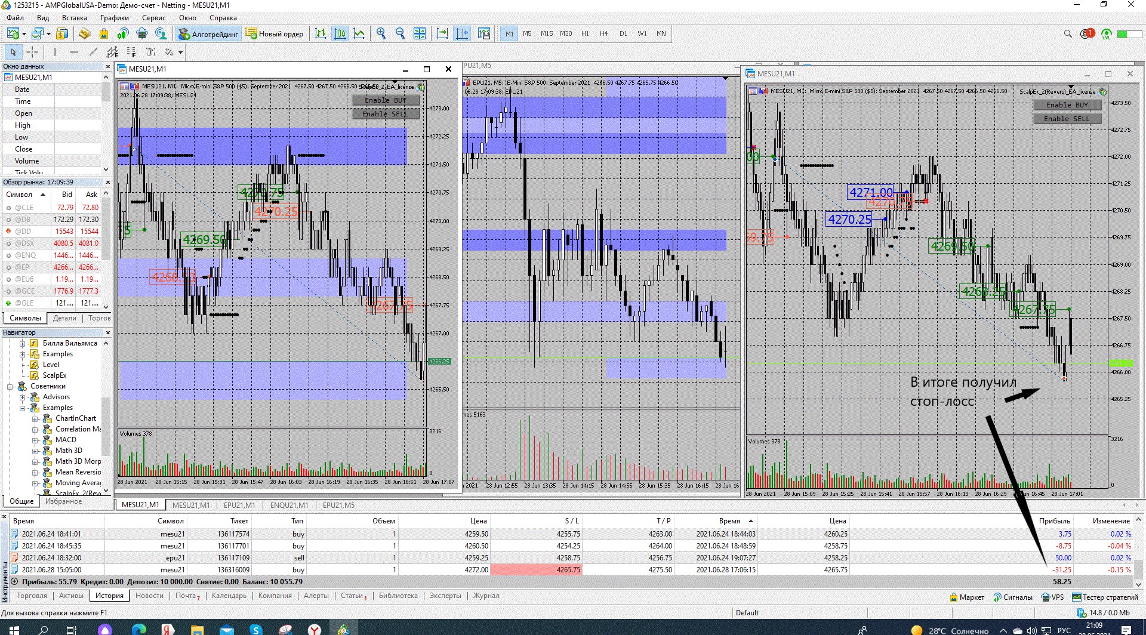The image size is (1146, 635).
Task: Click Enable BUY in left chart
Action: [386, 100]
